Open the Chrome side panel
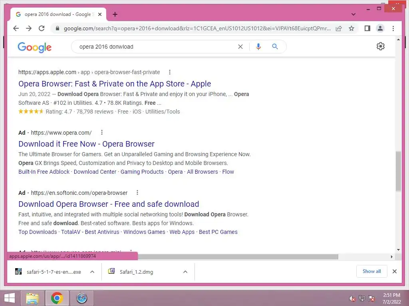The height and width of the screenshot is (306, 409). (x=367, y=28)
